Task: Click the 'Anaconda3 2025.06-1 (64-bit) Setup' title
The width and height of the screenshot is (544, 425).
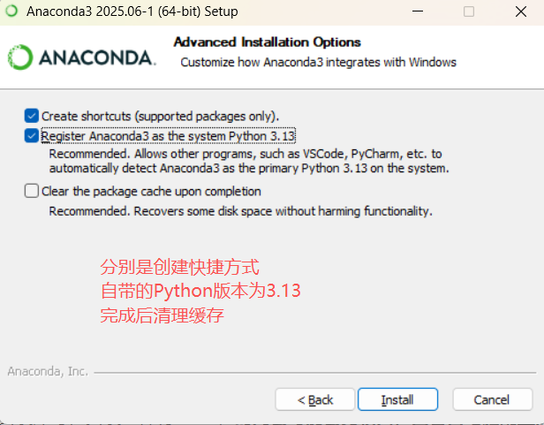Action: [x=132, y=11]
